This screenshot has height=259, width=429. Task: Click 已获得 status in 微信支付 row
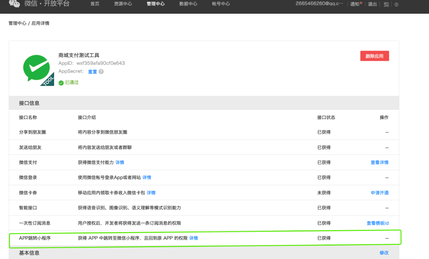tap(324, 162)
